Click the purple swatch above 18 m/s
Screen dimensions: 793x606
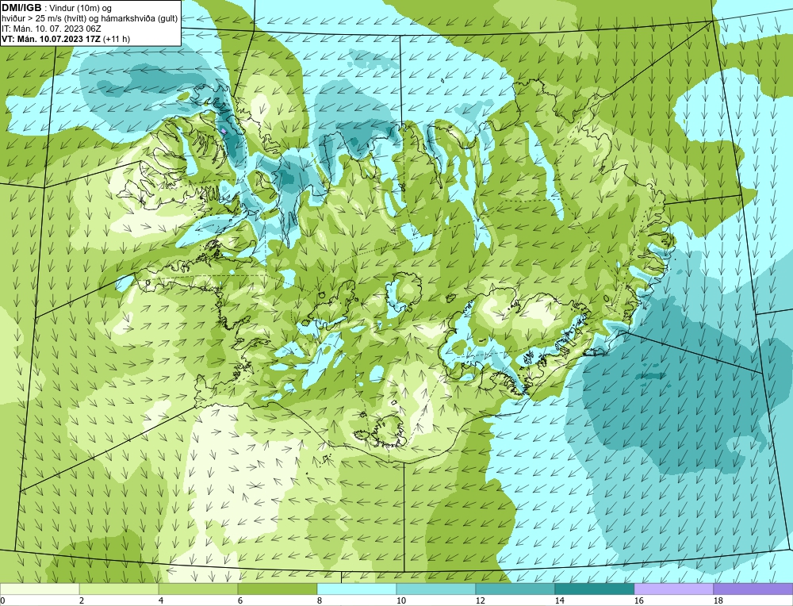(753, 589)
